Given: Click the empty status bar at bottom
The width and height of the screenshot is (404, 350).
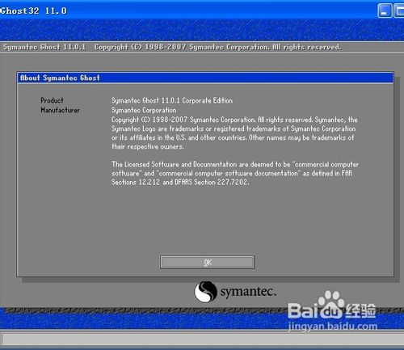Looking at the screenshot, I should tap(202, 339).
